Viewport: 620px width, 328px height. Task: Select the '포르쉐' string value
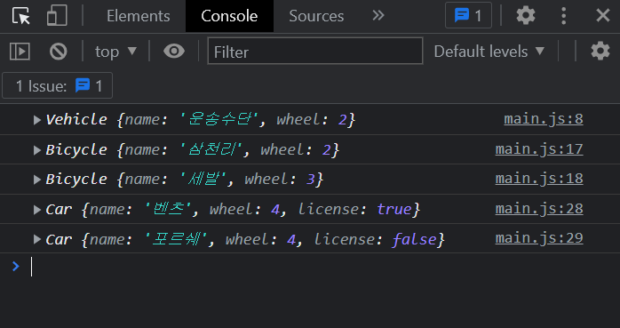tap(177, 239)
